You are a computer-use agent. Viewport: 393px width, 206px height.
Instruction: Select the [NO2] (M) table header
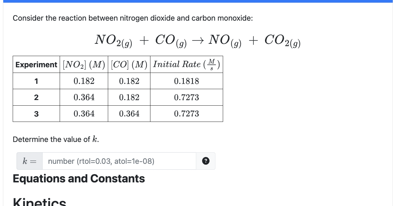tap(84, 64)
